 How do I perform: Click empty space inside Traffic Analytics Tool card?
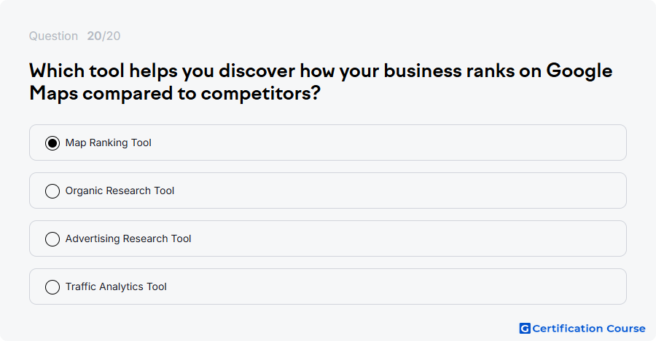[x=397, y=286]
